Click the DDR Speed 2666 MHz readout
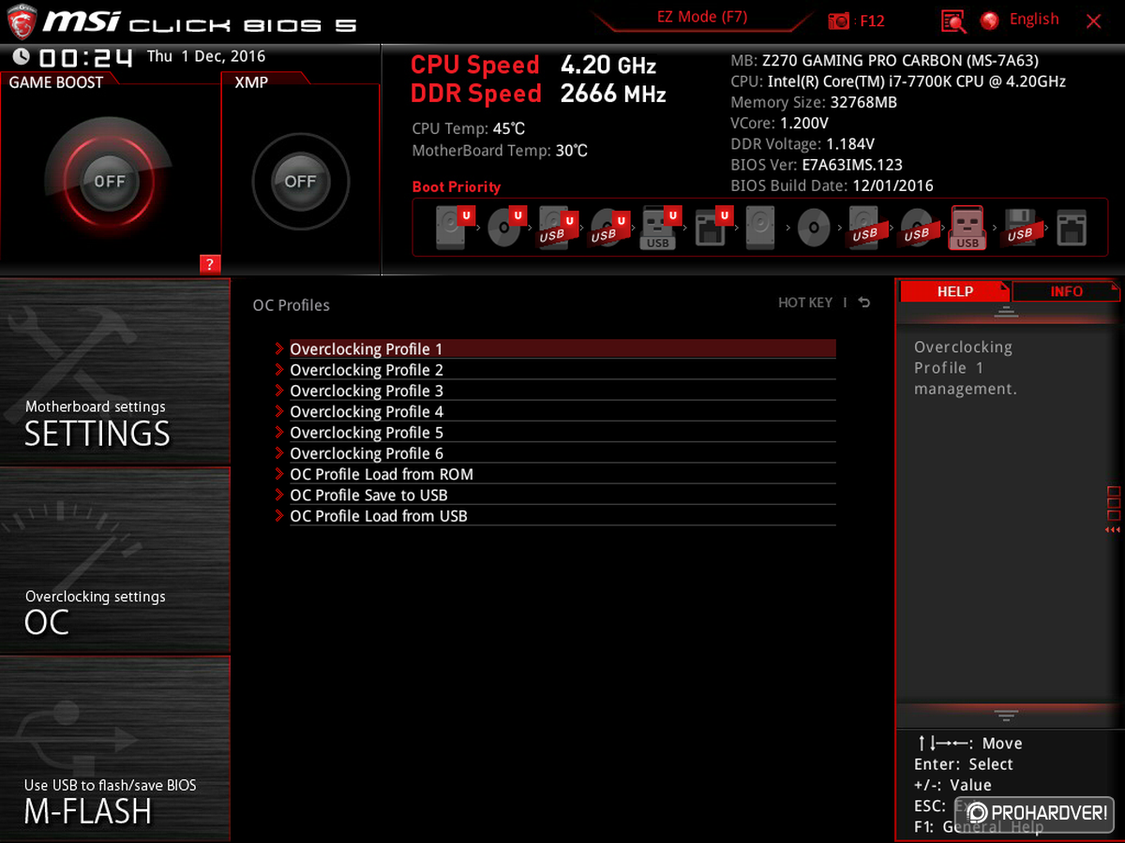 point(538,94)
